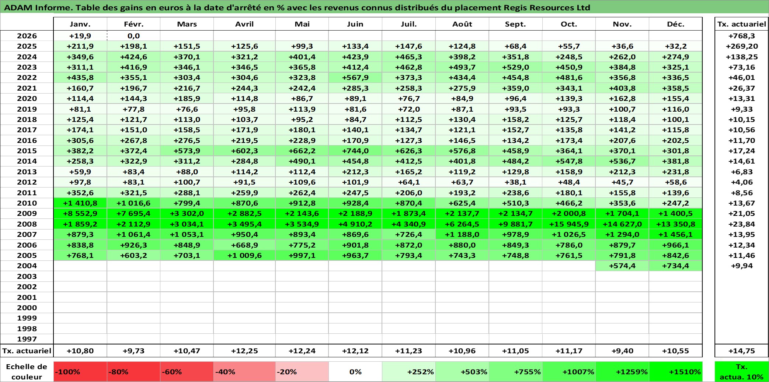The width and height of the screenshot is (769, 382).
Task: Click the bottom row value +12,25
Action: [244, 351]
